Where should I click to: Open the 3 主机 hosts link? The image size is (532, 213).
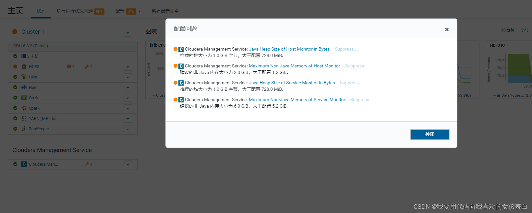coord(33,56)
